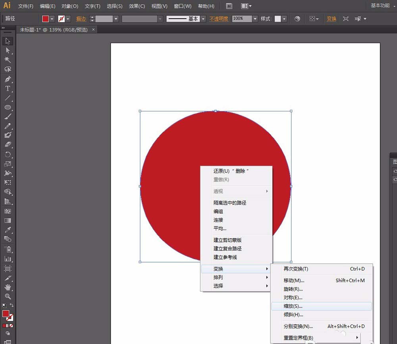Open the 文件(F) menu
397x344 pixels.
point(25,6)
